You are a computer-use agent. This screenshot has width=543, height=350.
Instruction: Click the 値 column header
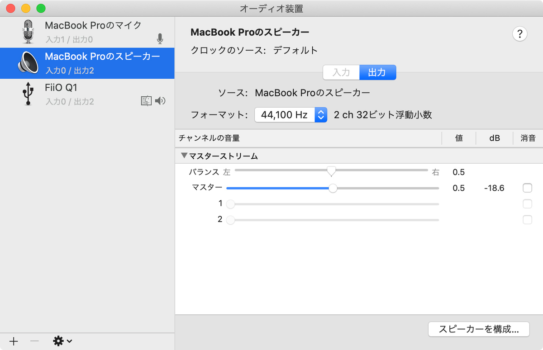459,138
